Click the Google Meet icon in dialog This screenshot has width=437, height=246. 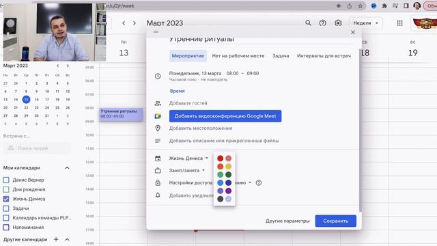158,116
